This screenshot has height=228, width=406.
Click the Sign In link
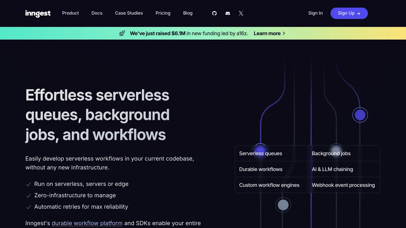(x=315, y=13)
